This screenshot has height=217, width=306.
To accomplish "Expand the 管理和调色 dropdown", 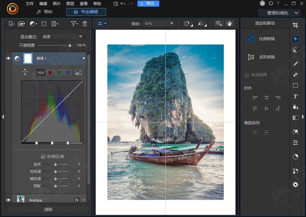I will [279, 13].
